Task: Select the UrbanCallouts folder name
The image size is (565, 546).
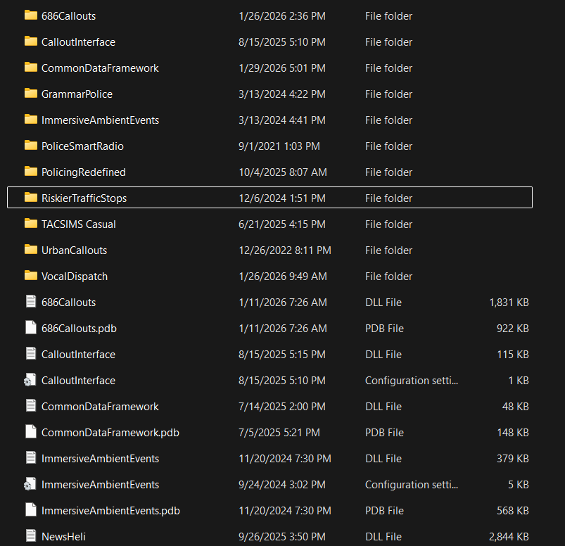Action: (74, 250)
